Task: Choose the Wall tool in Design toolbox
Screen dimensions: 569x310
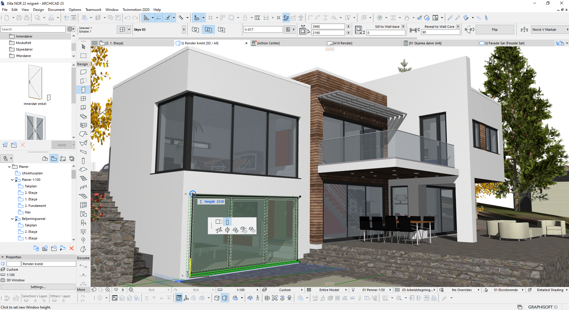Action: click(x=84, y=72)
